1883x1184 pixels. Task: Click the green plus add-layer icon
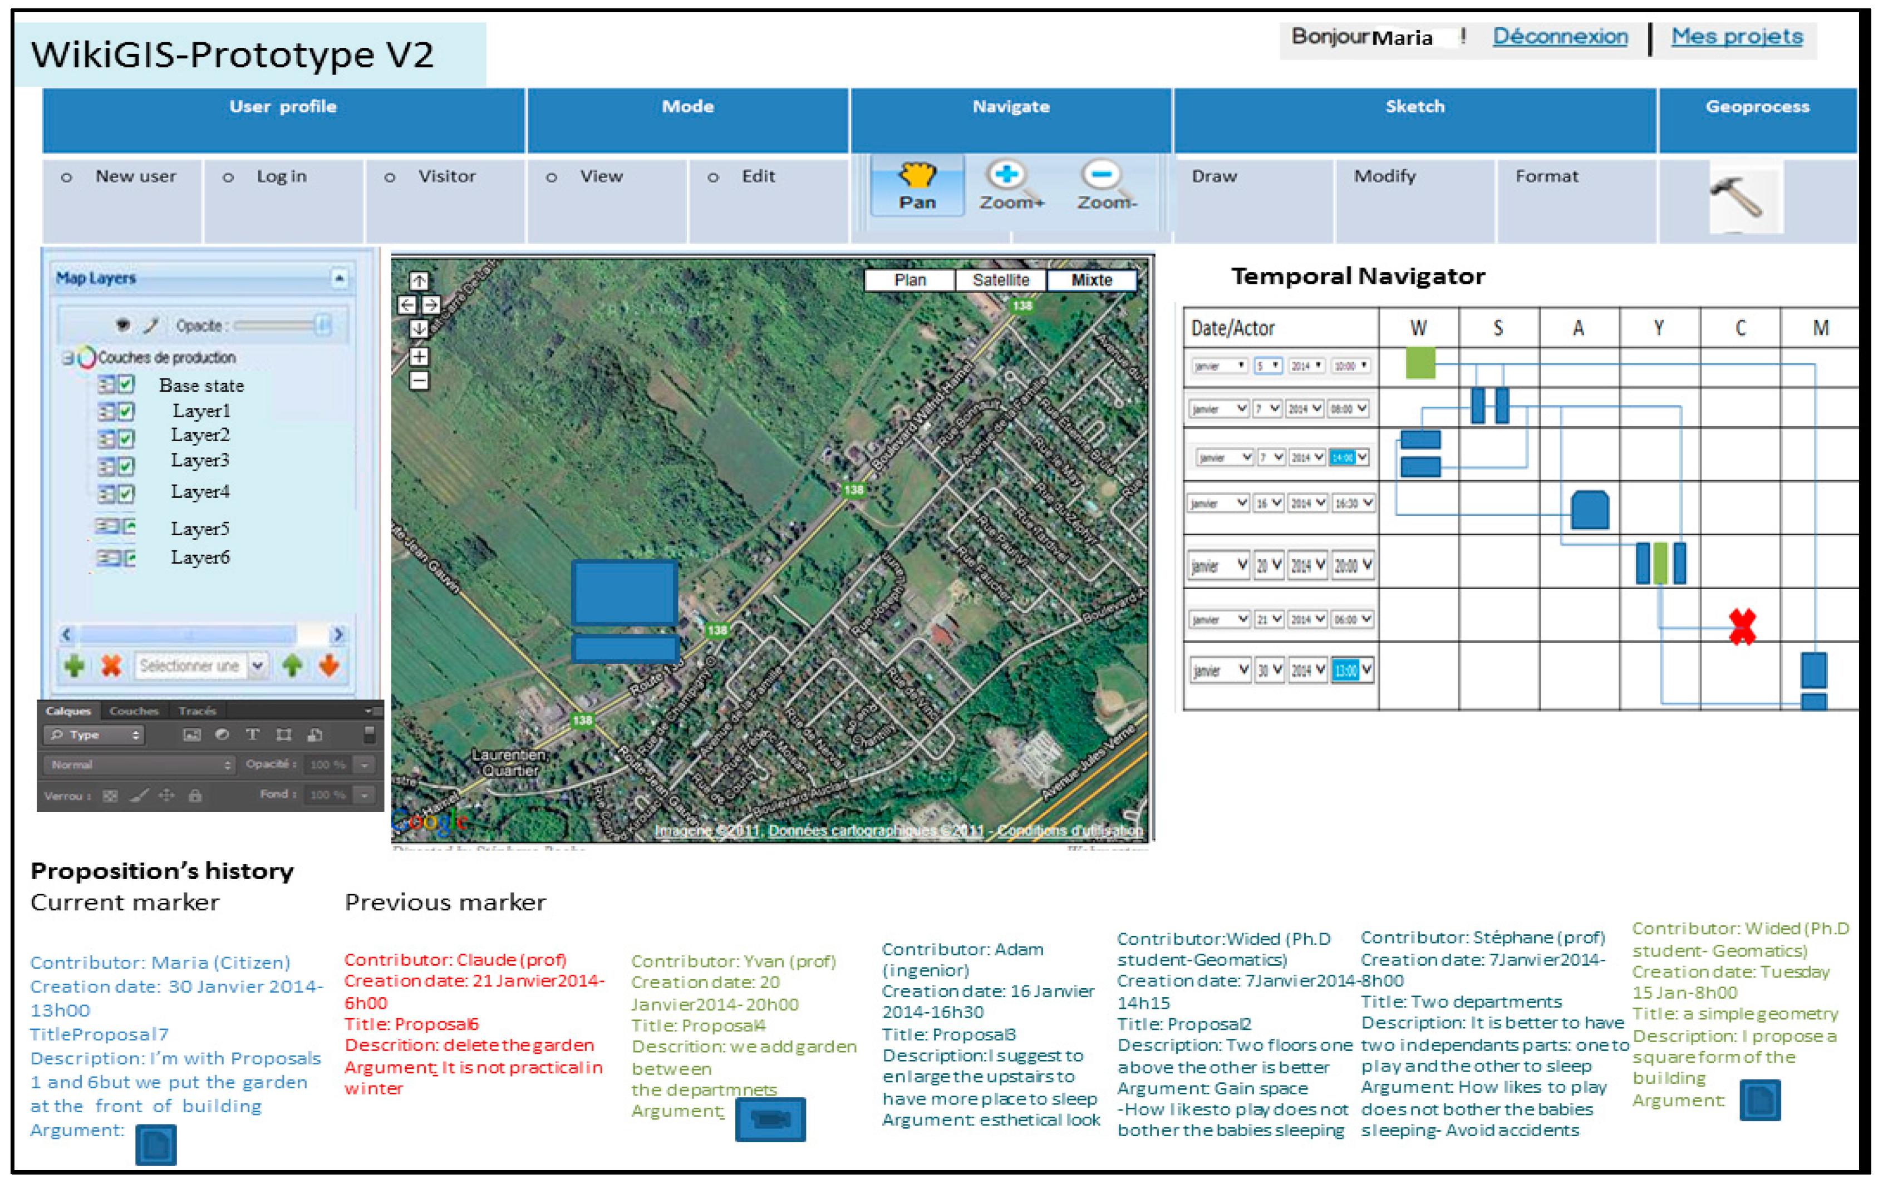coord(74,666)
